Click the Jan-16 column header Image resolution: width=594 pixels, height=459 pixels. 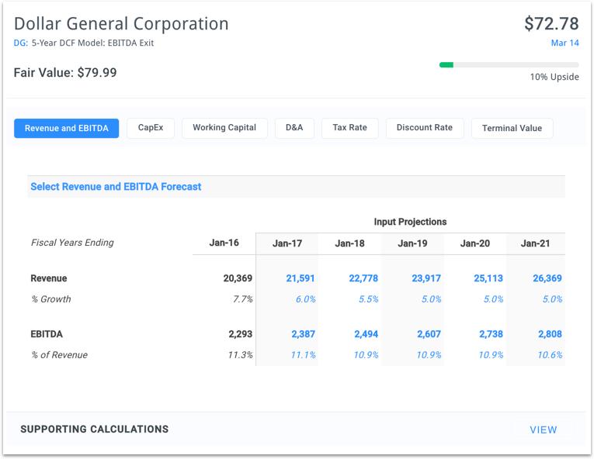[x=224, y=243]
